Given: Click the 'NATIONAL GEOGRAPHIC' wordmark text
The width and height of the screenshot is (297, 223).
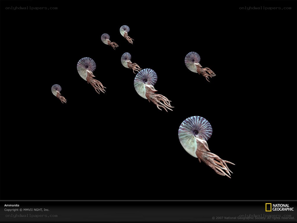Looking at the screenshot, I should click(x=283, y=207).
